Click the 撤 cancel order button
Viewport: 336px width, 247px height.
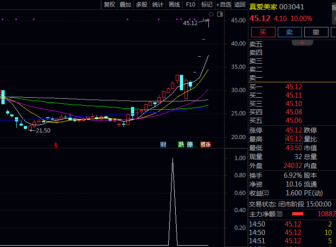click(x=316, y=32)
